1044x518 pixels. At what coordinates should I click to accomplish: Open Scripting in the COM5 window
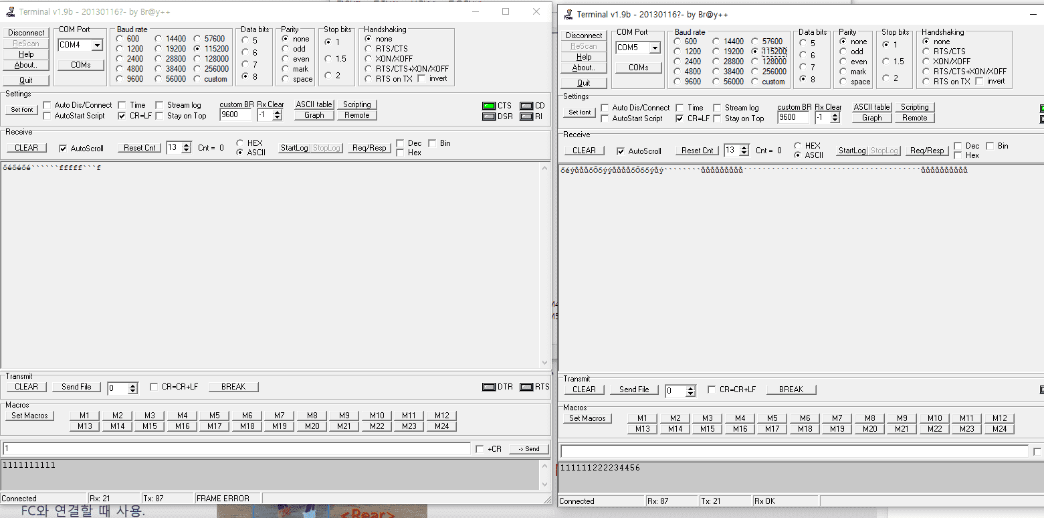[x=915, y=107]
